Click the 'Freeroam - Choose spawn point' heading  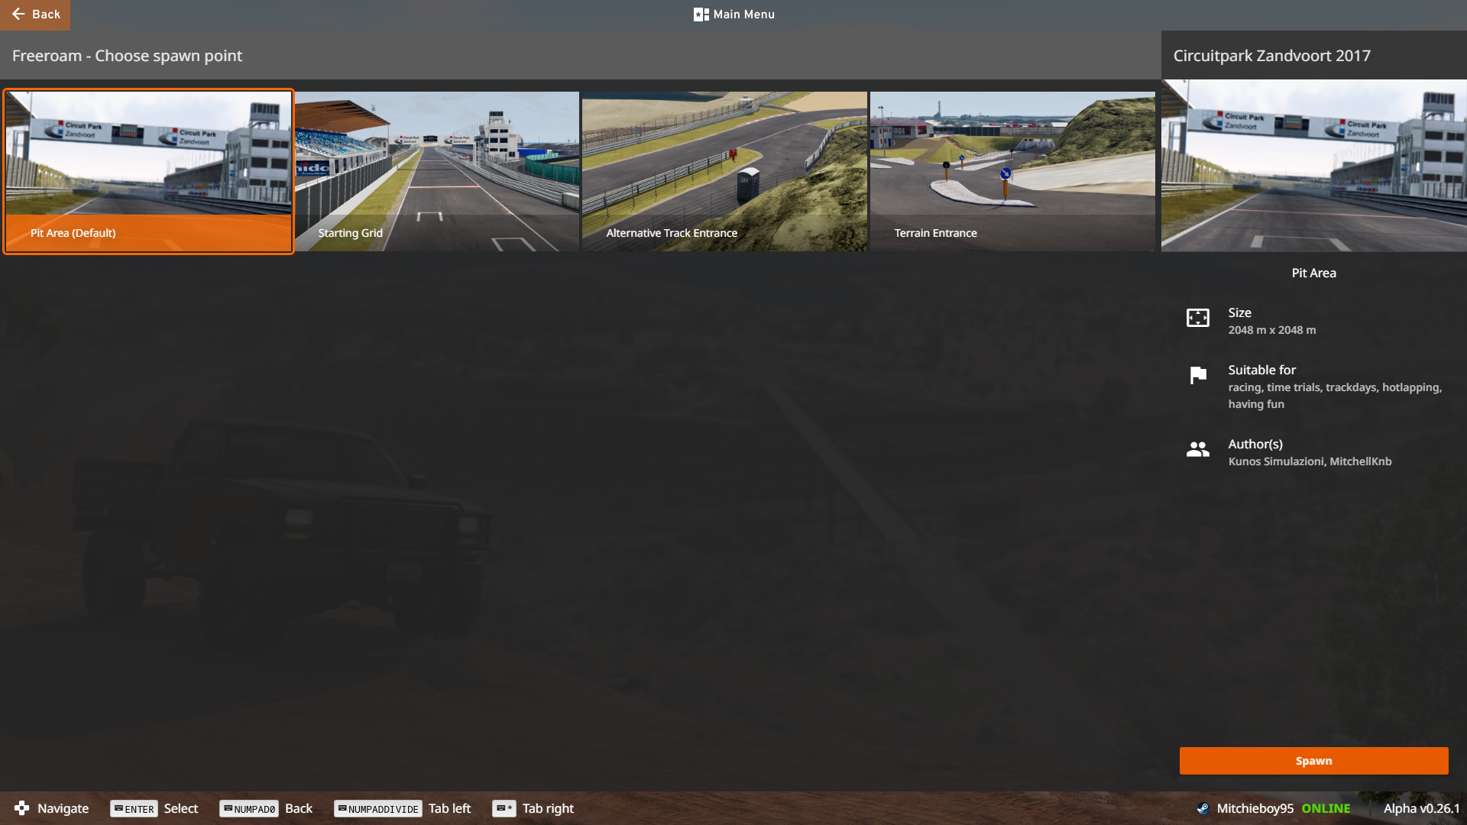click(x=127, y=56)
